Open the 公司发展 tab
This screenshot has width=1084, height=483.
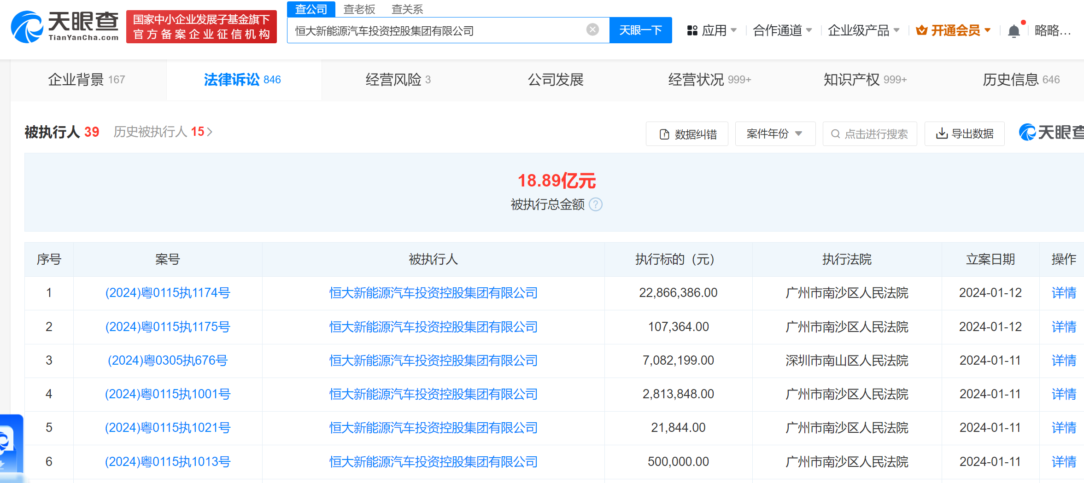[556, 80]
